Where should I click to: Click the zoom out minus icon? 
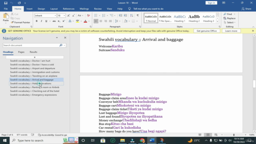(x=222, y=135)
